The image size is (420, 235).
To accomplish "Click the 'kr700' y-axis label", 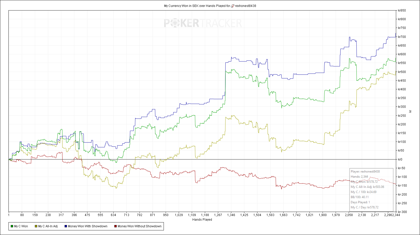I will (x=402, y=37).
